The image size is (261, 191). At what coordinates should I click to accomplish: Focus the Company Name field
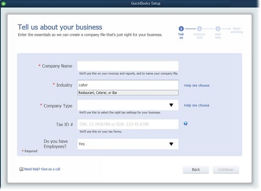128,66
